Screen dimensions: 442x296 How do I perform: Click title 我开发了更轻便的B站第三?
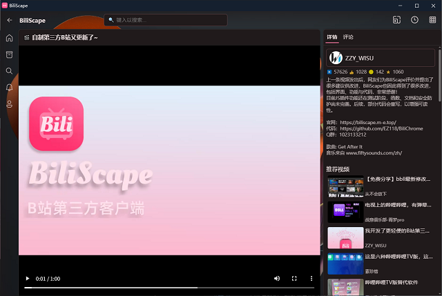(x=397, y=231)
